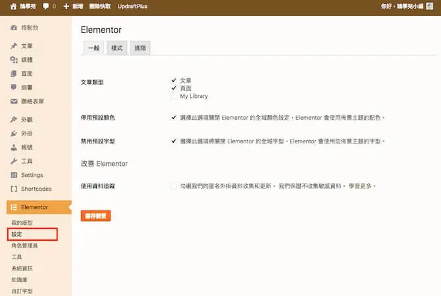Image resolution: width=441 pixels, height=296 pixels.
Task: Toggle the 禁用預設字型 checkbox
Action: coord(174,141)
